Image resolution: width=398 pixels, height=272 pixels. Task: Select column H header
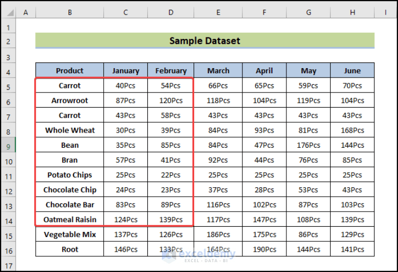click(x=352, y=12)
